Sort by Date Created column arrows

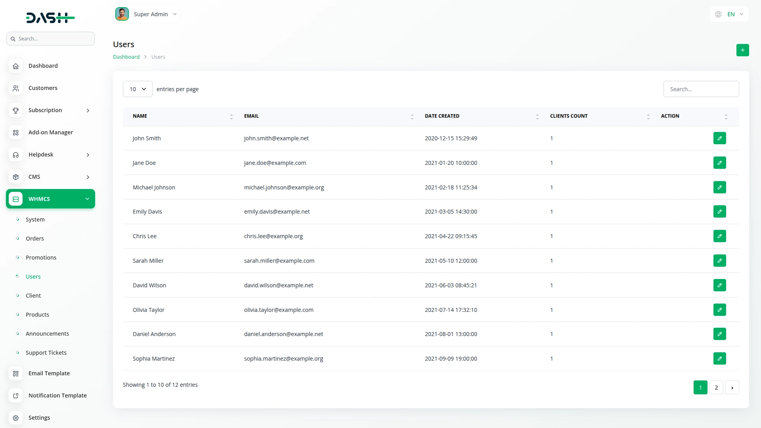[x=537, y=117]
